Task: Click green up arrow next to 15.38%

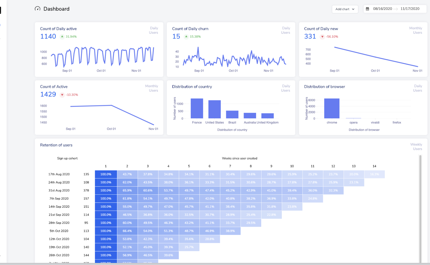Action: pos(186,36)
